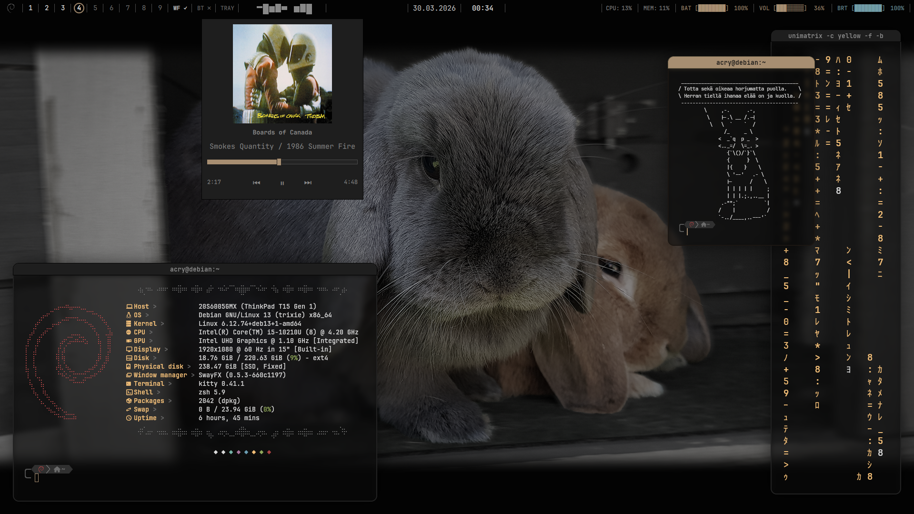
Task: Switch to workspace 2
Action: coord(47,8)
